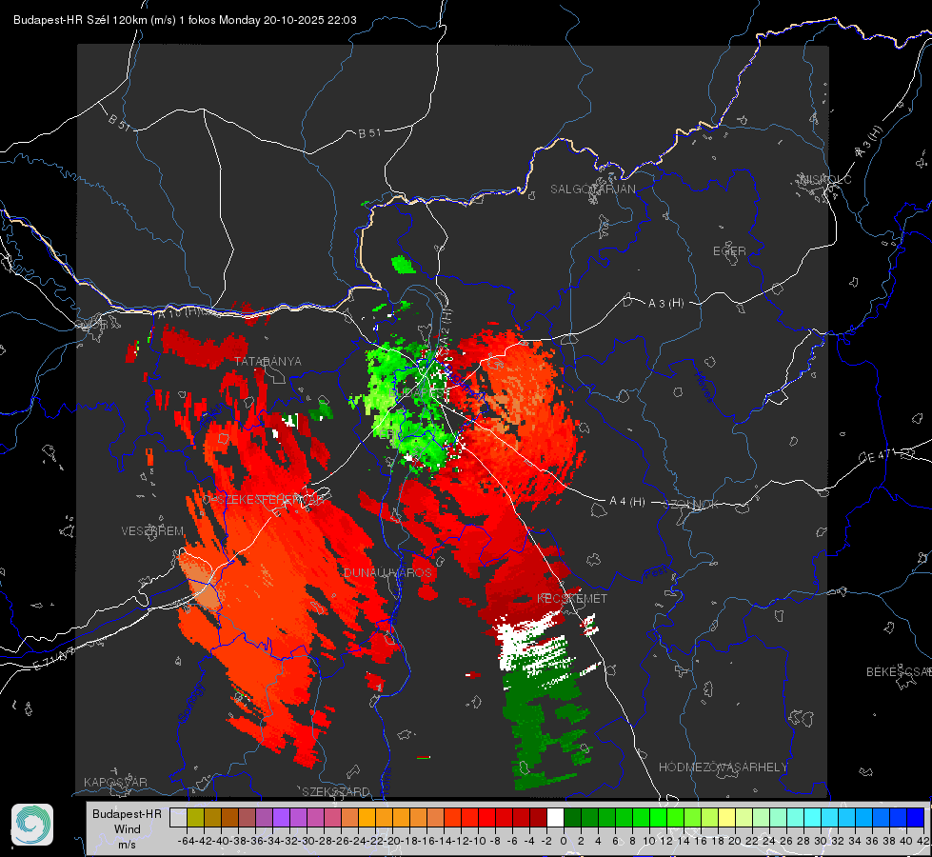Screen dimensions: 932x857
Task: Select the blue 40 to 42 m/s legend swatch
Action: pos(916,817)
